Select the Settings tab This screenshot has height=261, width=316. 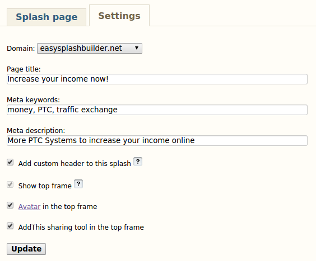119,16
